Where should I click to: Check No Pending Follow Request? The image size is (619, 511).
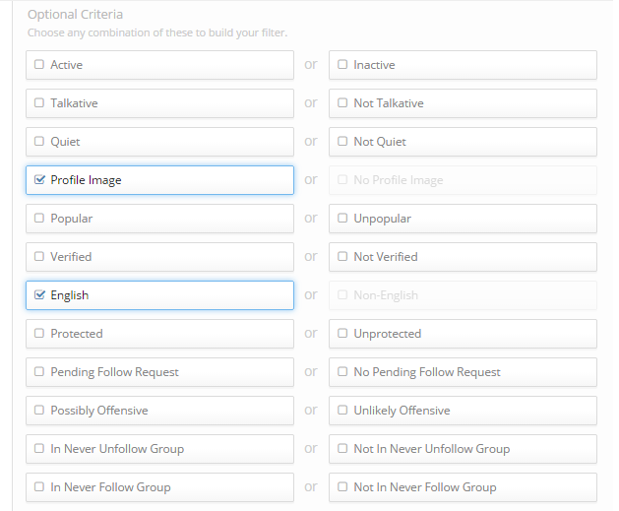[342, 371]
